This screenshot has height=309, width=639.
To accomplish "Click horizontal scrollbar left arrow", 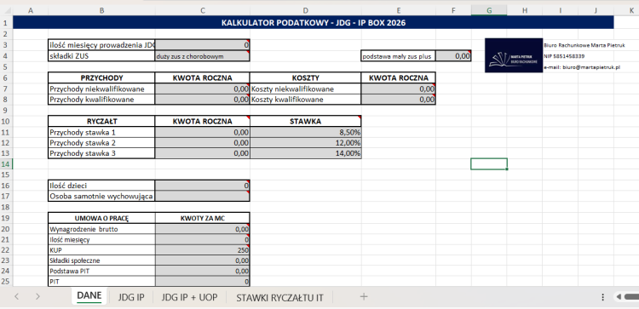I will point(619,297).
